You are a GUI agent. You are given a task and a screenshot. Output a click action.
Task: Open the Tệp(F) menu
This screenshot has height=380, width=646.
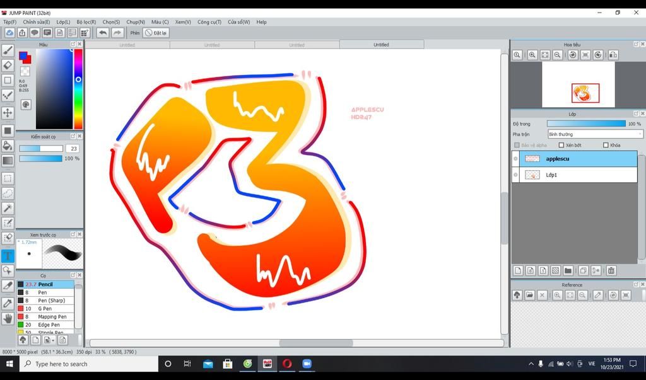tap(9, 22)
